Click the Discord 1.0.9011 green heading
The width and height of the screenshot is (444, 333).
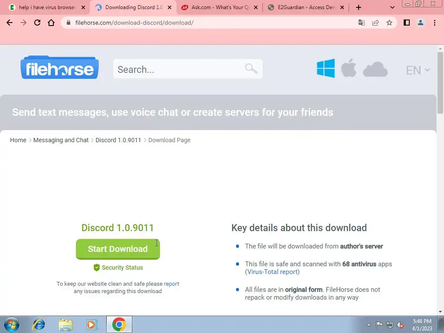[x=118, y=228]
